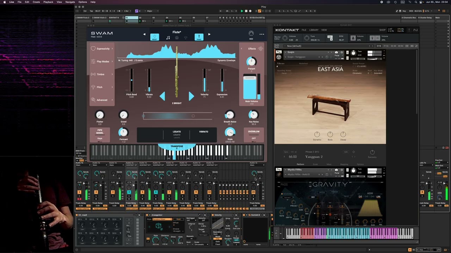Open the File menu in Ableton Live
This screenshot has width=451, height=253.
pos(19,2)
